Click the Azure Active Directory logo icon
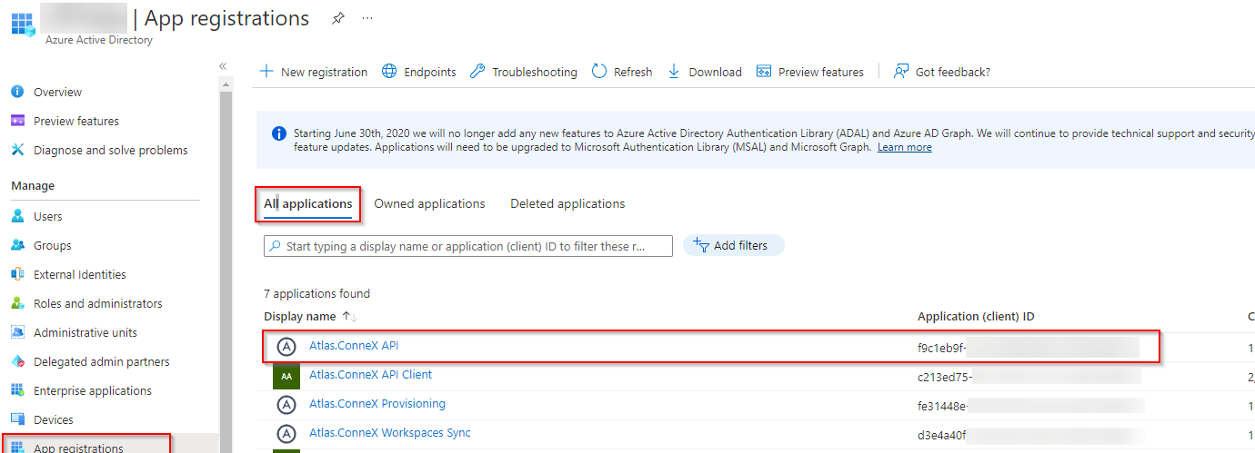 22,23
